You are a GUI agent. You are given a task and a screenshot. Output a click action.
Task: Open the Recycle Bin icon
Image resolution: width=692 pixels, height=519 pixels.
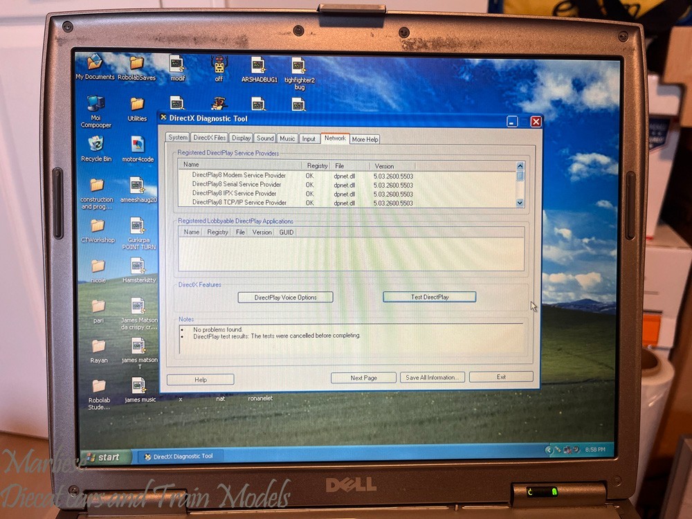(95, 144)
